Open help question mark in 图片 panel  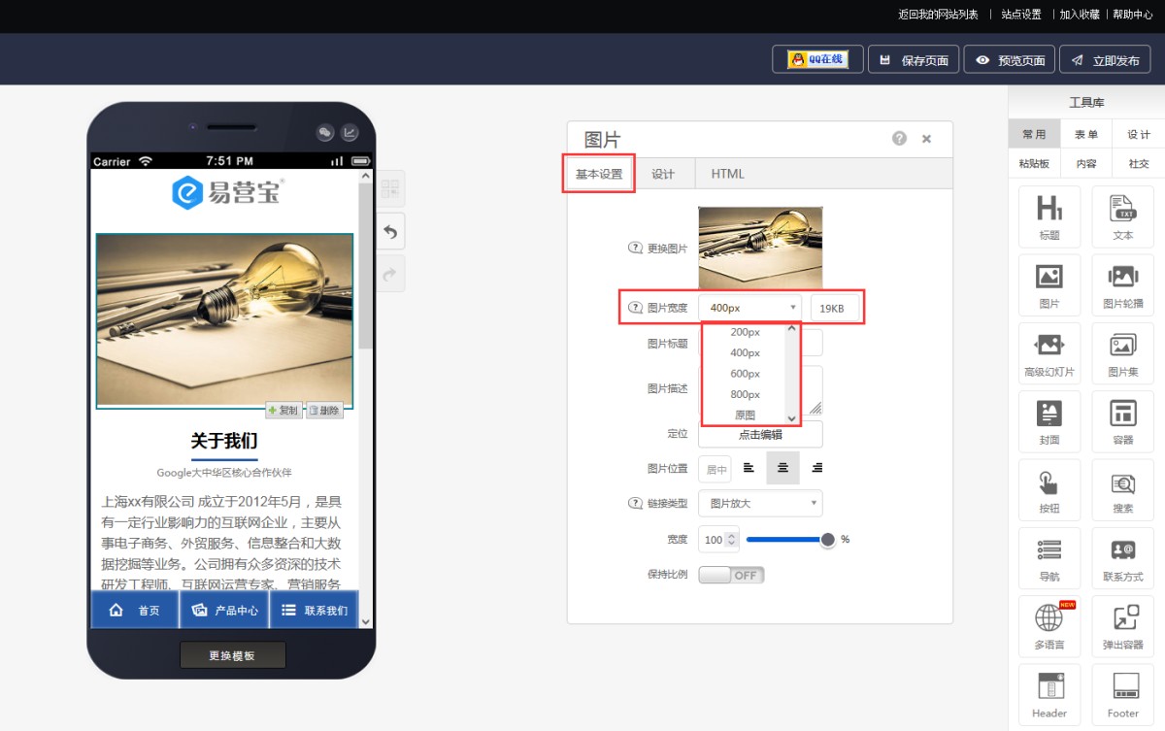point(899,139)
